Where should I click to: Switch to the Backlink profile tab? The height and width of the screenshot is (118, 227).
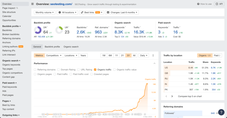point(52,47)
